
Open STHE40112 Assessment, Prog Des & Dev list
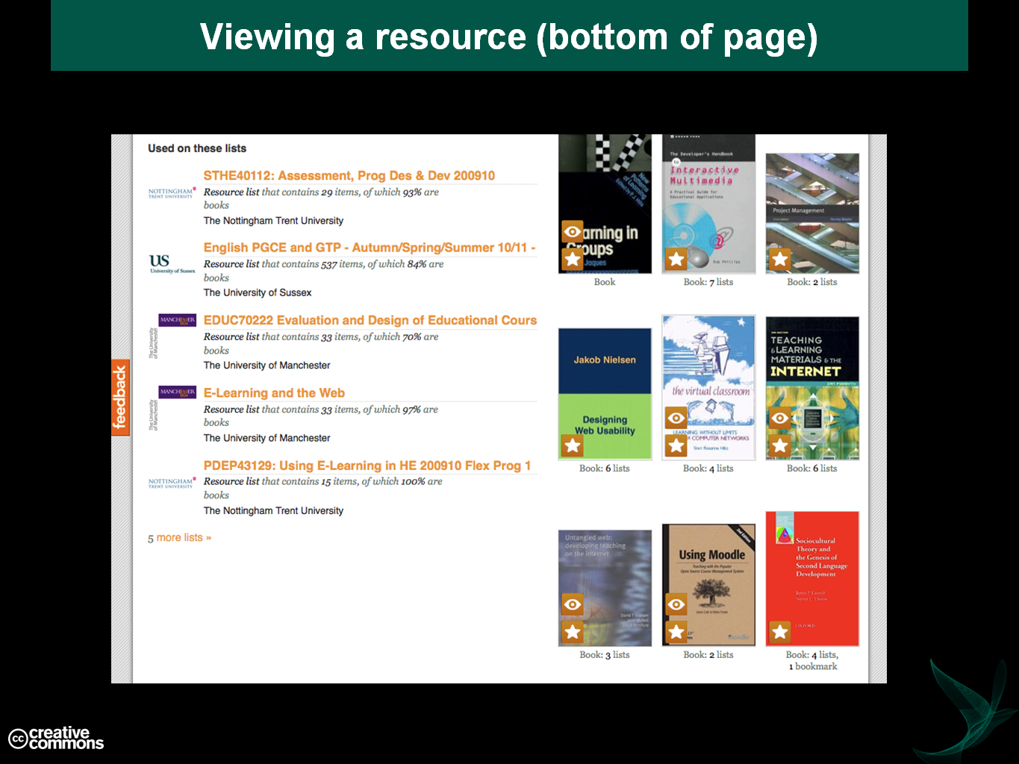[349, 176]
